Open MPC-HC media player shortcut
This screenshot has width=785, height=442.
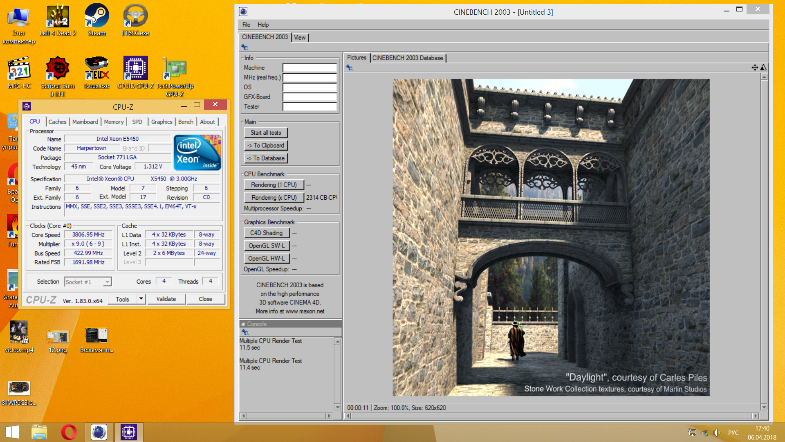tap(19, 73)
